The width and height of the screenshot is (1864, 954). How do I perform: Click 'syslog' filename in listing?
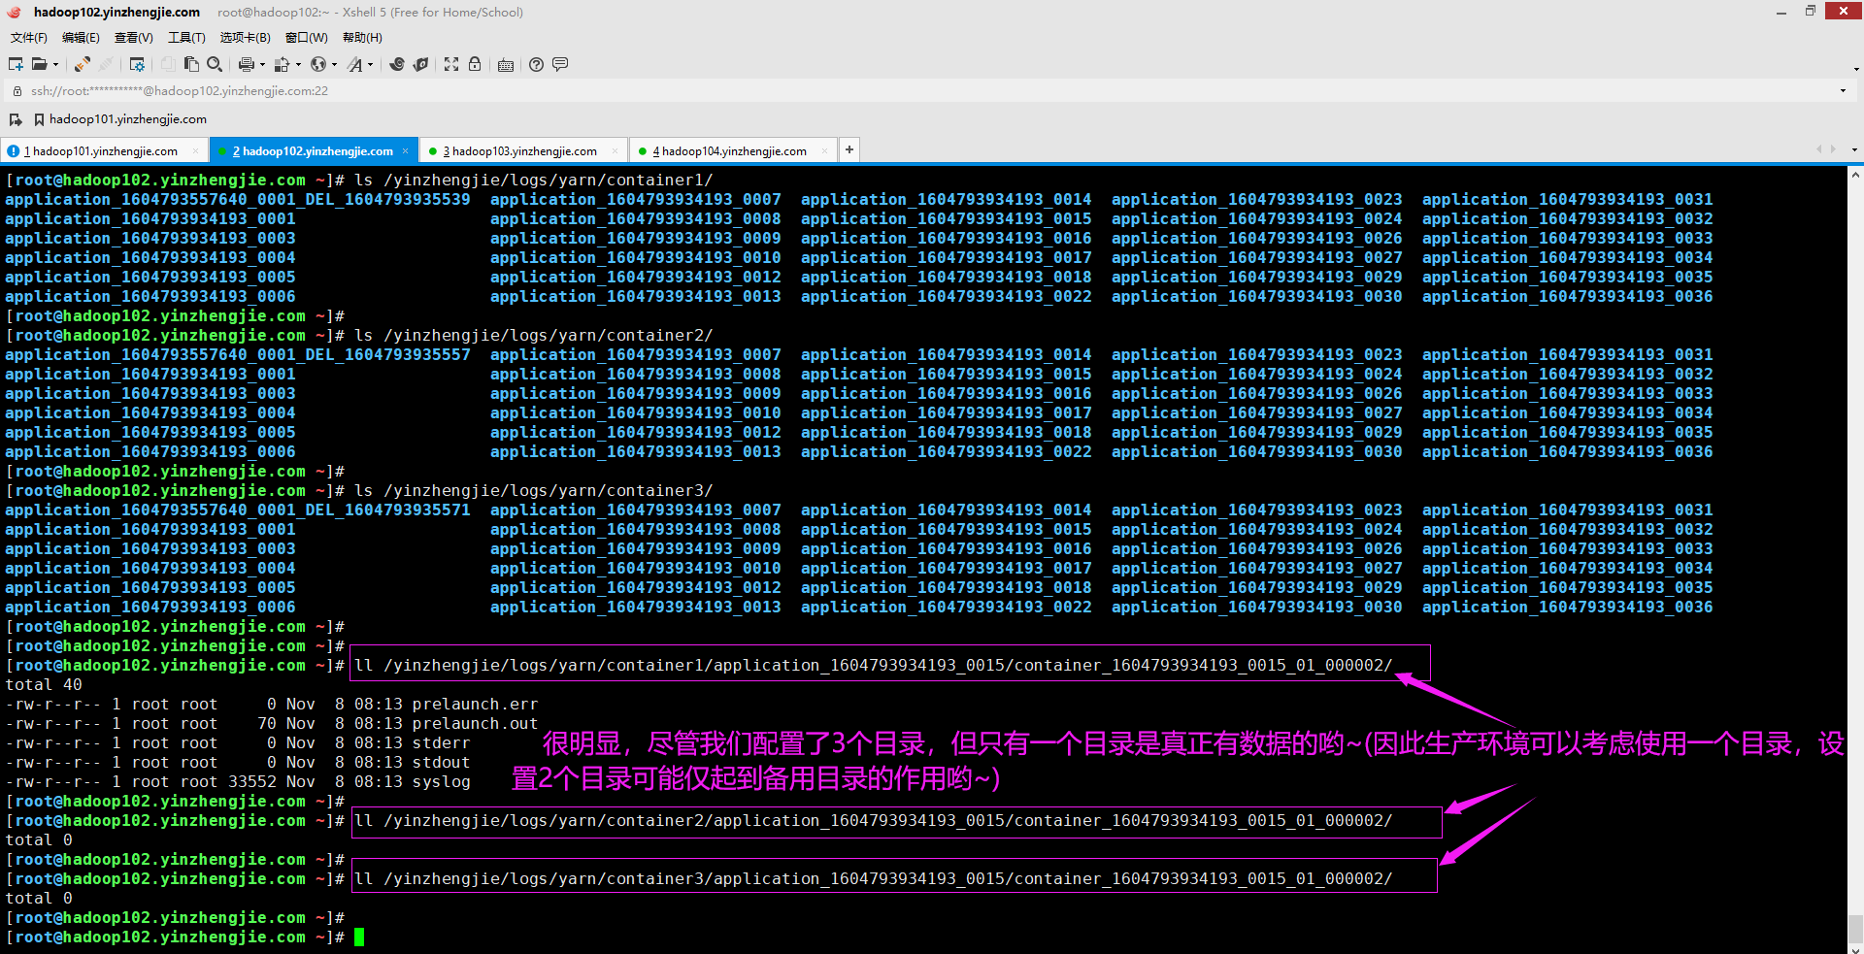point(441,781)
